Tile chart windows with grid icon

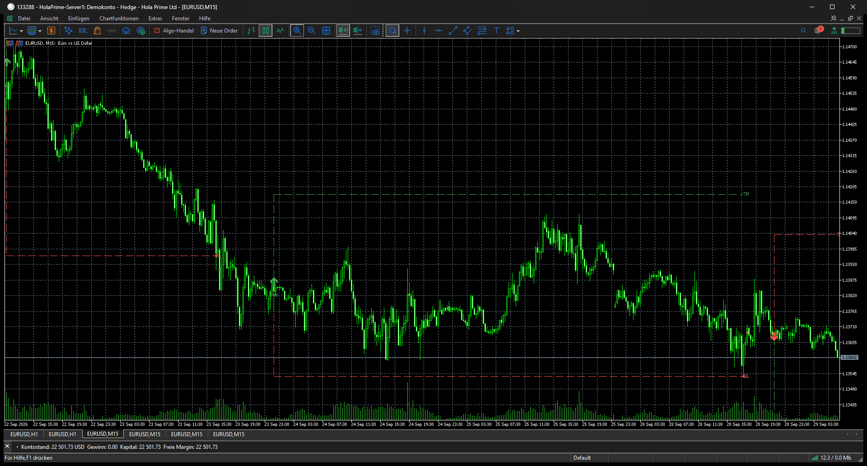point(326,31)
